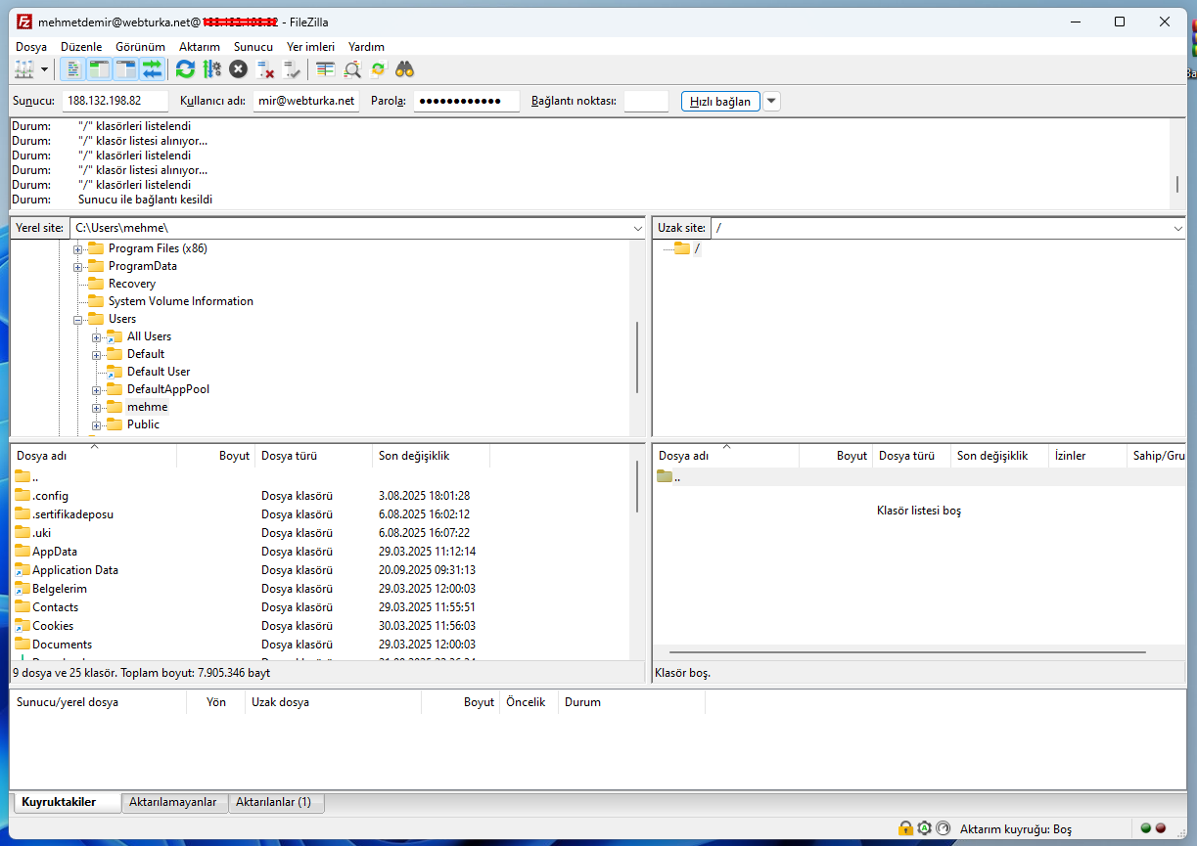Toggle the transfer queue panel
This screenshot has height=846, width=1197.
click(x=150, y=68)
